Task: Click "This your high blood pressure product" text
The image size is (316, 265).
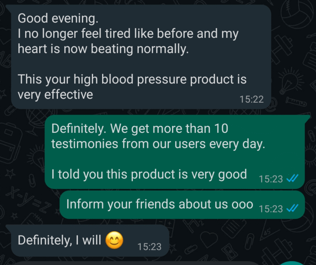Action: pyautogui.click(x=132, y=79)
